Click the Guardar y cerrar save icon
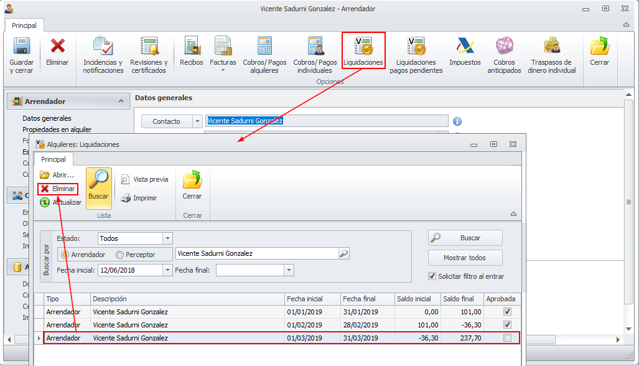Viewport: 639px width, 366px height. (x=22, y=47)
